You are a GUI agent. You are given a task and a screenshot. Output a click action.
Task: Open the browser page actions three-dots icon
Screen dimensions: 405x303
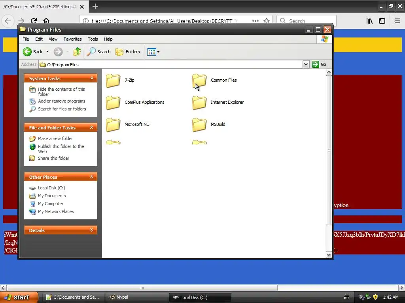click(x=255, y=21)
